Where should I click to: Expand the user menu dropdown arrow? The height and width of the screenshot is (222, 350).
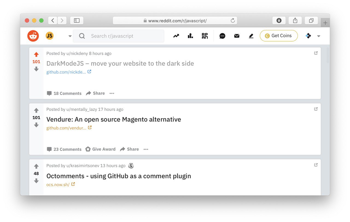(319, 36)
